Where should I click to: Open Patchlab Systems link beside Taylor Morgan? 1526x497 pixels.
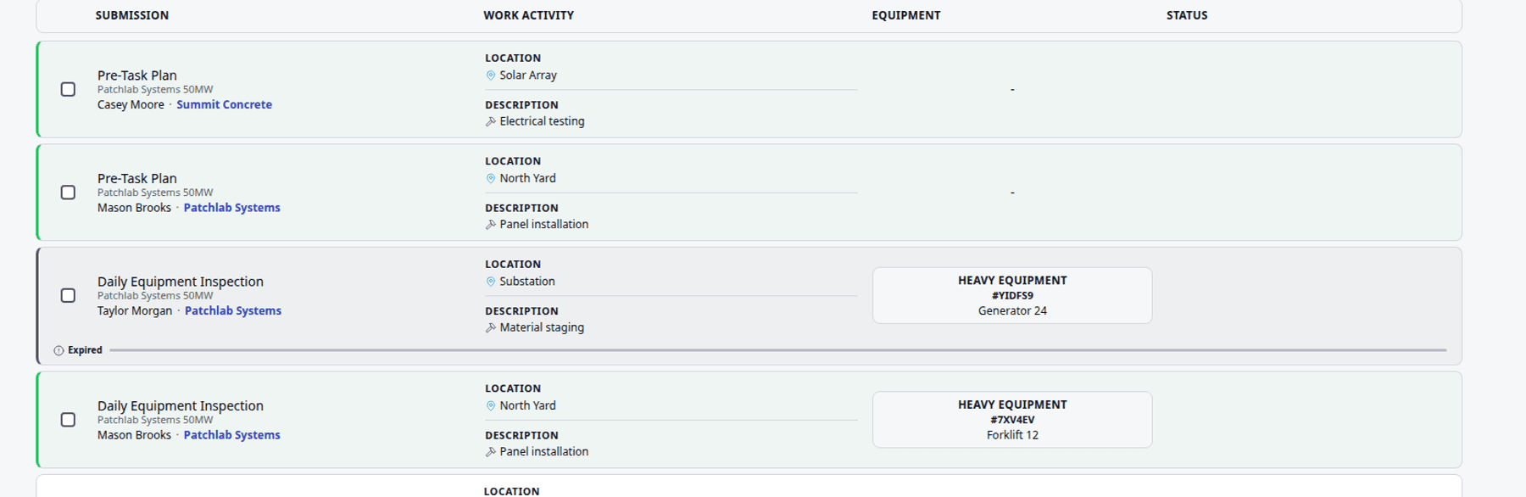coord(233,311)
